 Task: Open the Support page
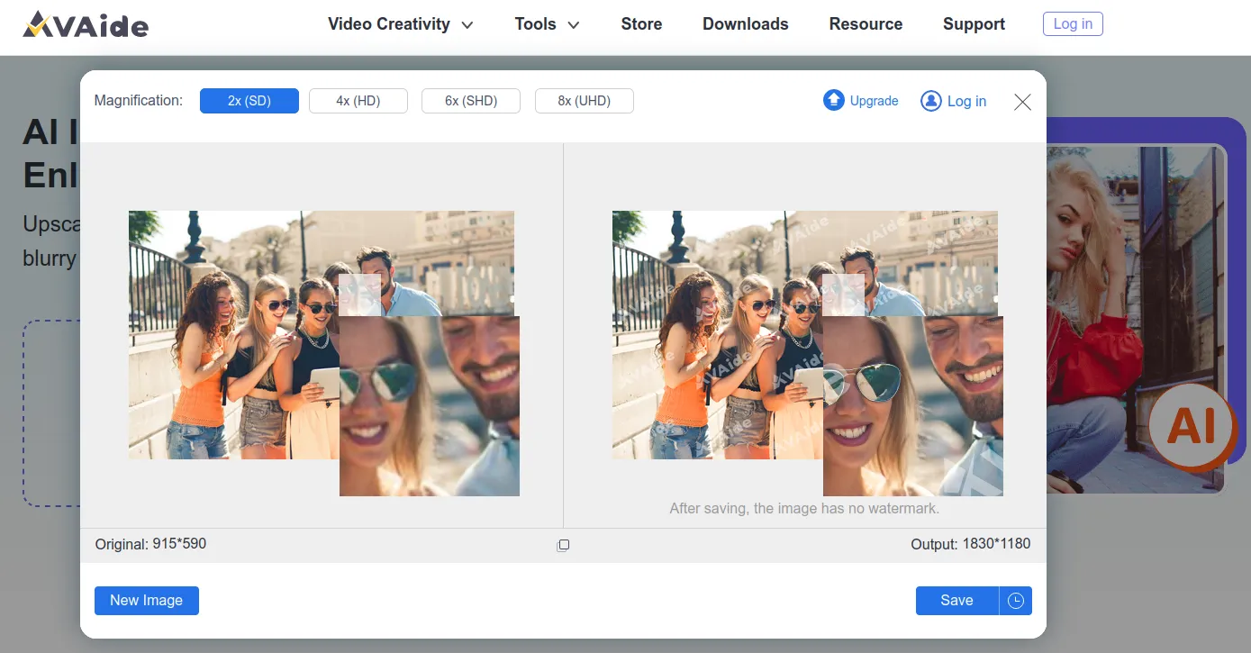point(974,24)
